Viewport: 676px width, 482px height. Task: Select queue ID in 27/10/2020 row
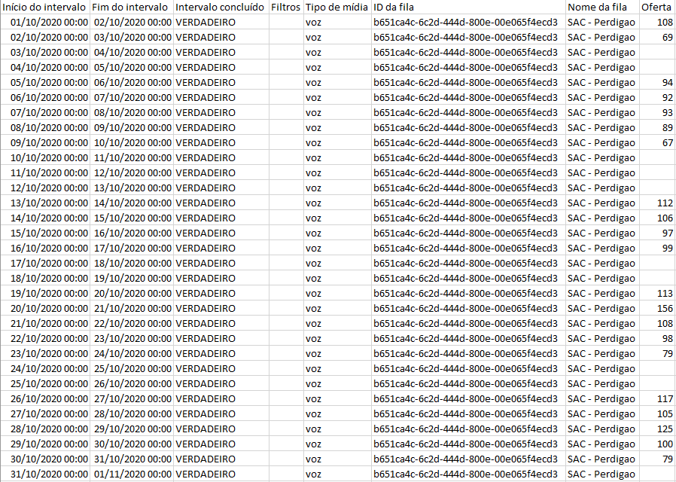click(x=469, y=414)
